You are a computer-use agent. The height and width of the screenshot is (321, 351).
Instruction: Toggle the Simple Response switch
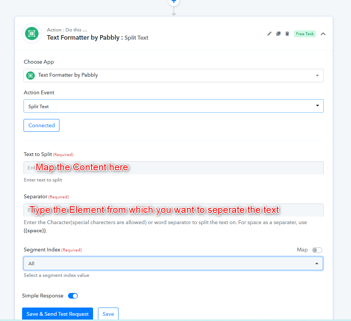73,296
